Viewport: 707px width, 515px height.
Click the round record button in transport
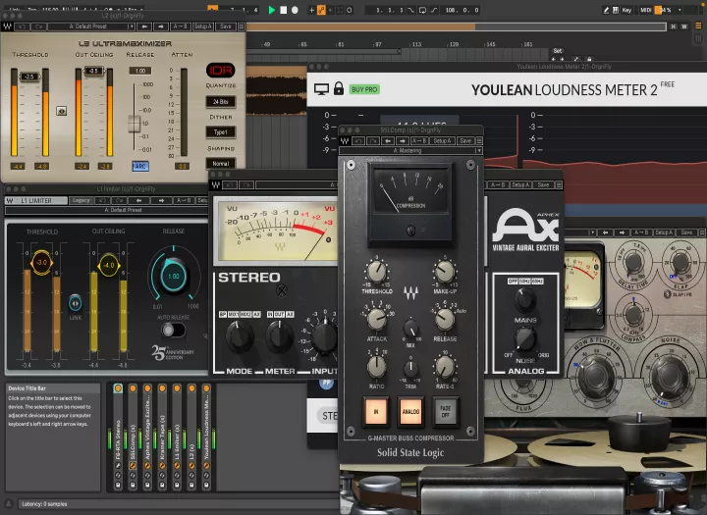(295, 10)
